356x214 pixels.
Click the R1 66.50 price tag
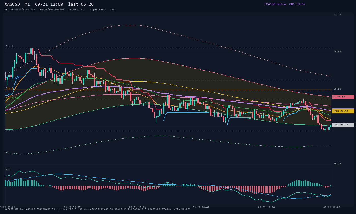343,97
